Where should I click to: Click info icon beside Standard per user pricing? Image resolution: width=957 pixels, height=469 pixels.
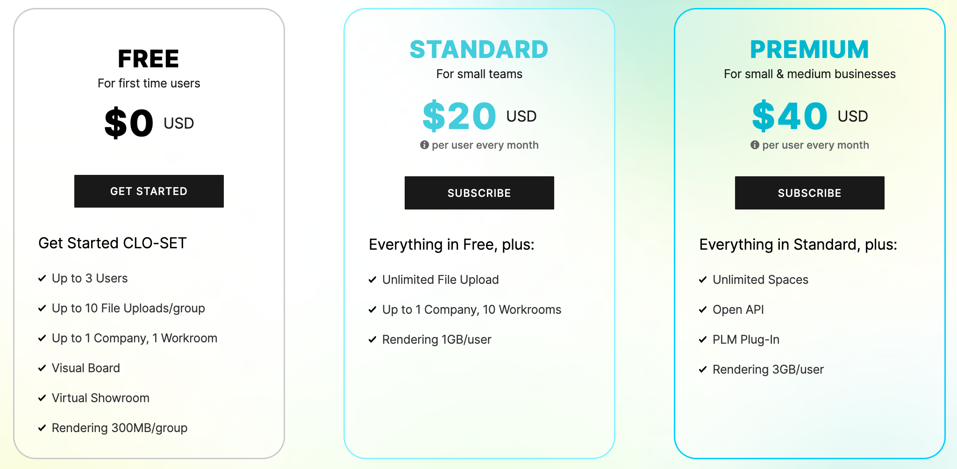click(x=424, y=145)
